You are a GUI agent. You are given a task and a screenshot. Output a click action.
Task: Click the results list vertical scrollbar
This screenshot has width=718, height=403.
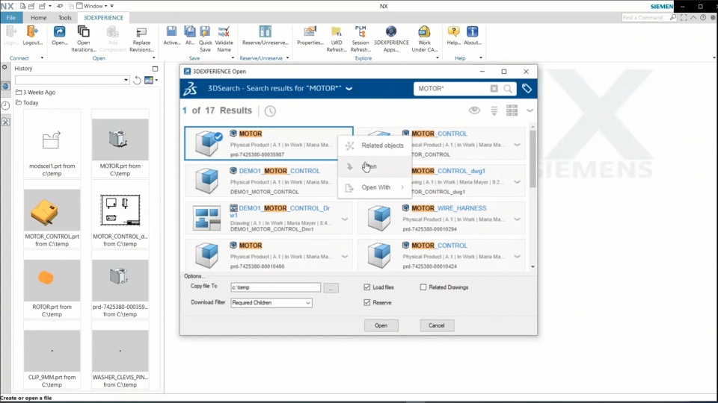(533, 159)
